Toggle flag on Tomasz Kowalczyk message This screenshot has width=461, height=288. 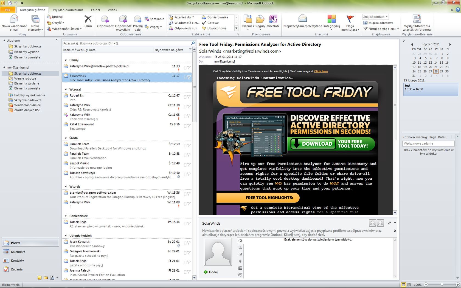coord(189,174)
